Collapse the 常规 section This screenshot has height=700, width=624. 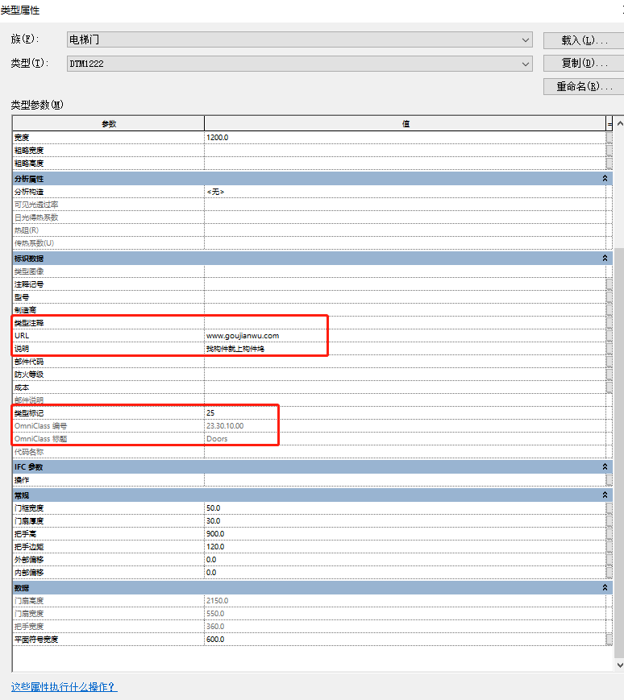(605, 495)
